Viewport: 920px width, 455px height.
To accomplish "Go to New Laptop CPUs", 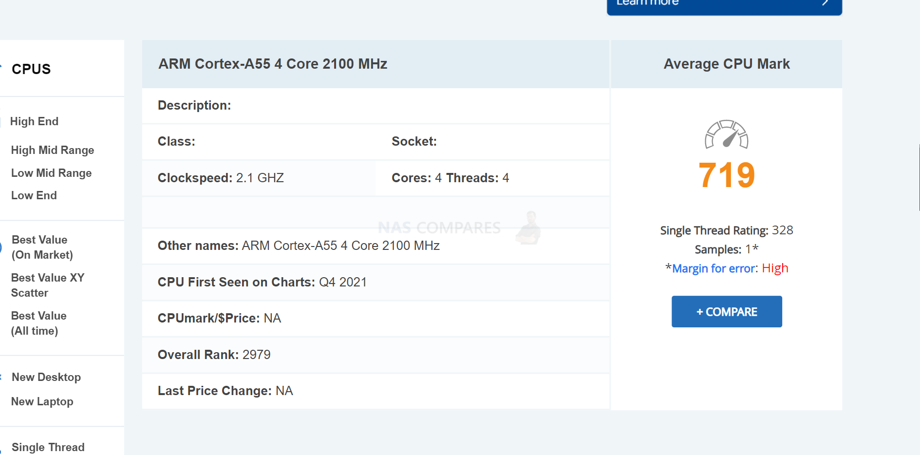I will [42, 401].
